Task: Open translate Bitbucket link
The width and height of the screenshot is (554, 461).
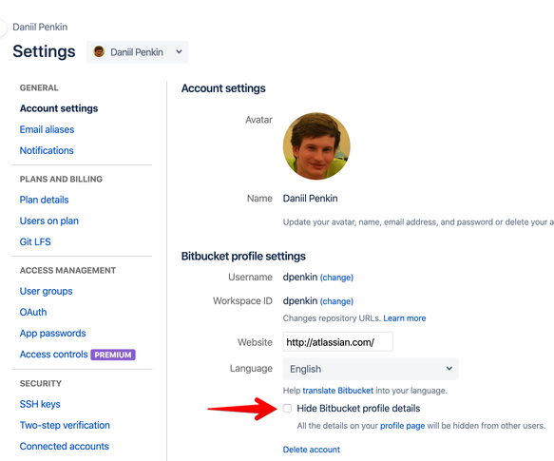Action: pos(337,391)
